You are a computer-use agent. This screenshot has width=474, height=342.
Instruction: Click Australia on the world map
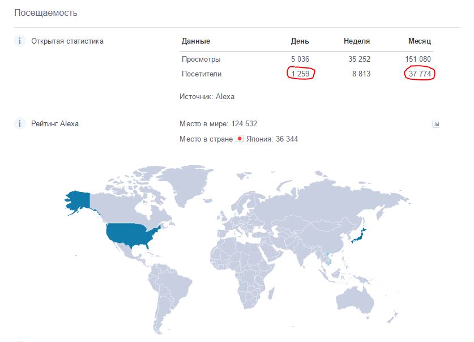click(x=355, y=299)
